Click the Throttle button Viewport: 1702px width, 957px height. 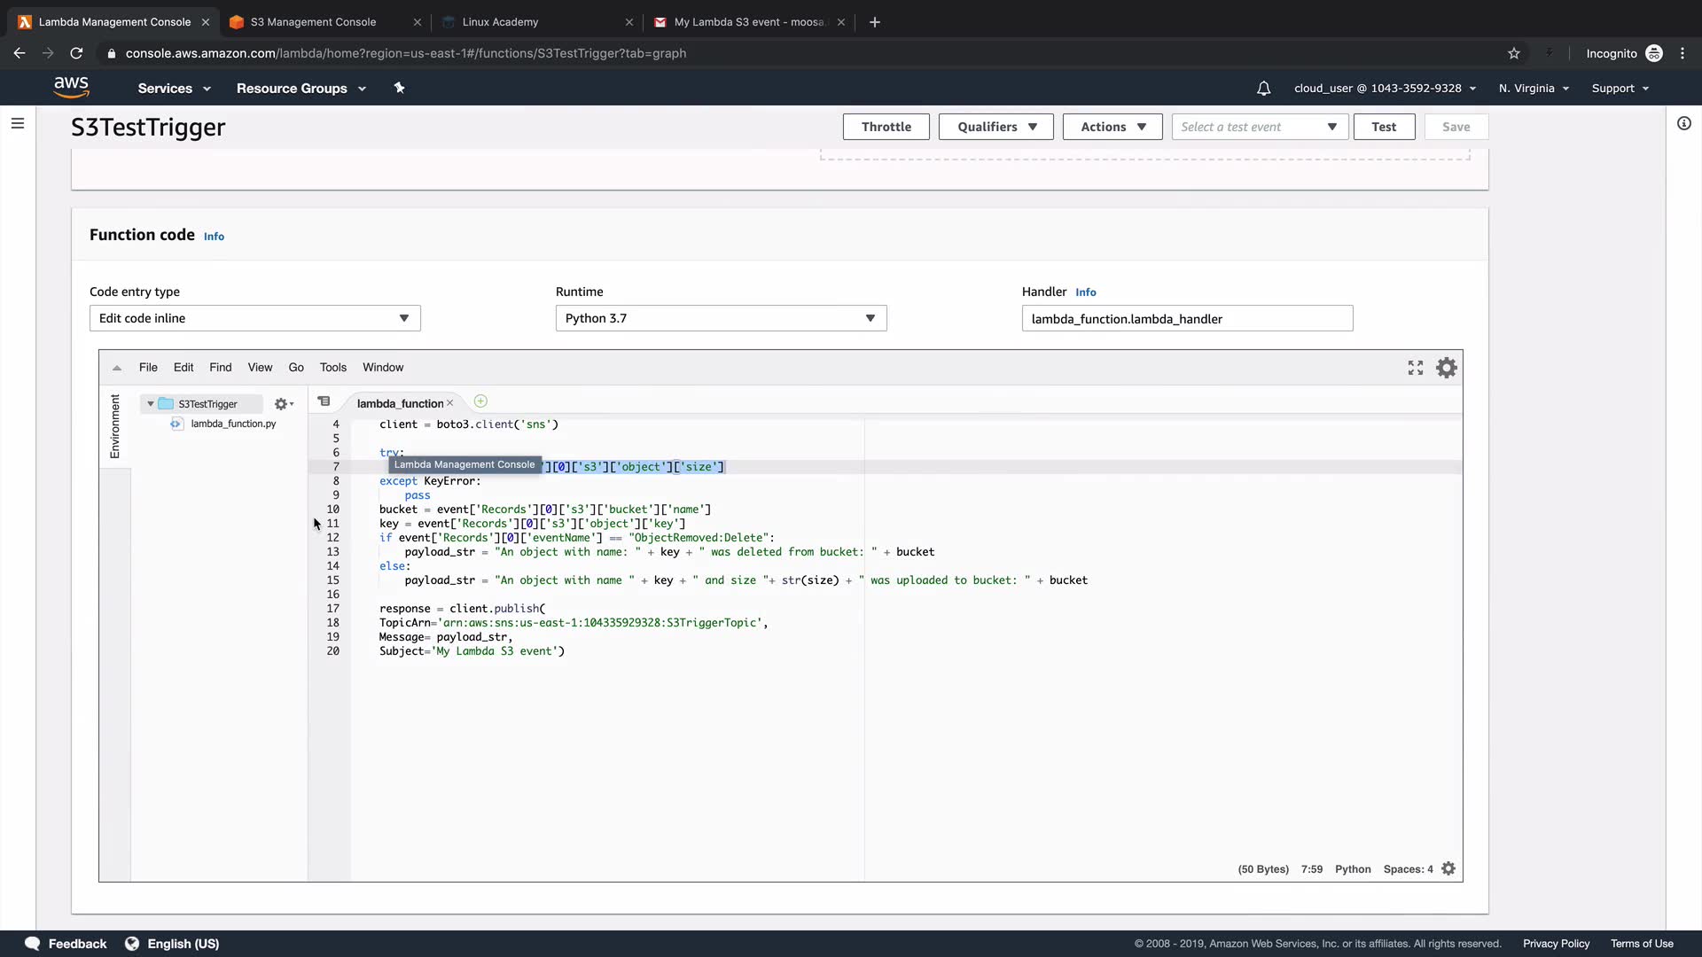click(x=886, y=127)
